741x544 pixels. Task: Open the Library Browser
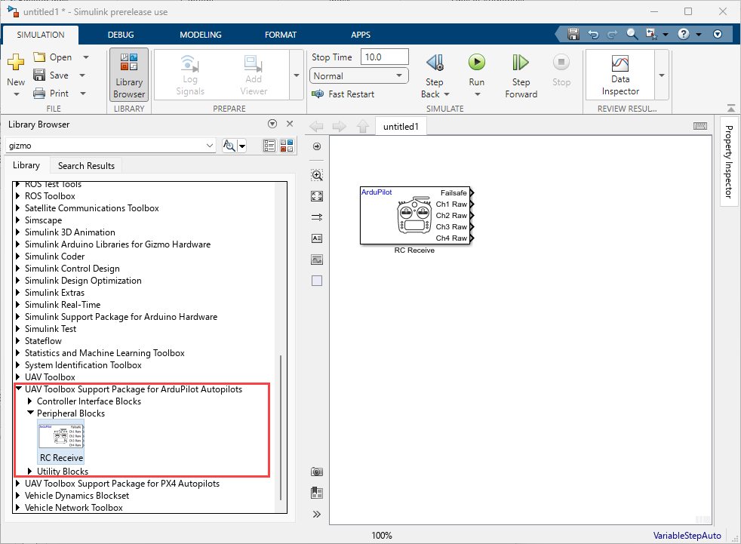(x=128, y=74)
